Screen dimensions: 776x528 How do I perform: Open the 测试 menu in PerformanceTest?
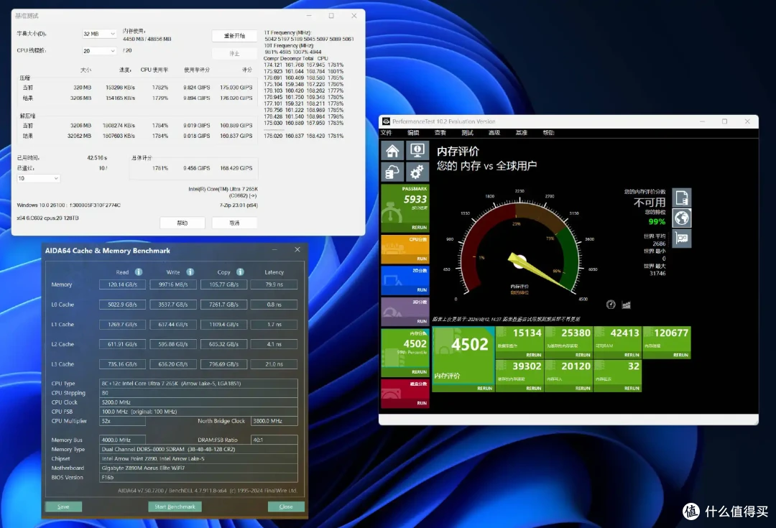(x=467, y=133)
